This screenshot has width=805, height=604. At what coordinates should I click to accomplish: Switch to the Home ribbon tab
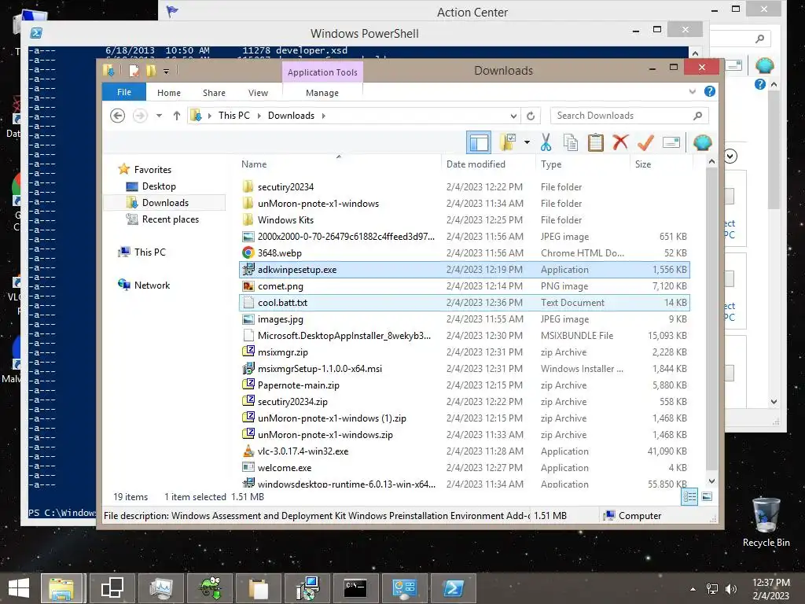(x=169, y=93)
